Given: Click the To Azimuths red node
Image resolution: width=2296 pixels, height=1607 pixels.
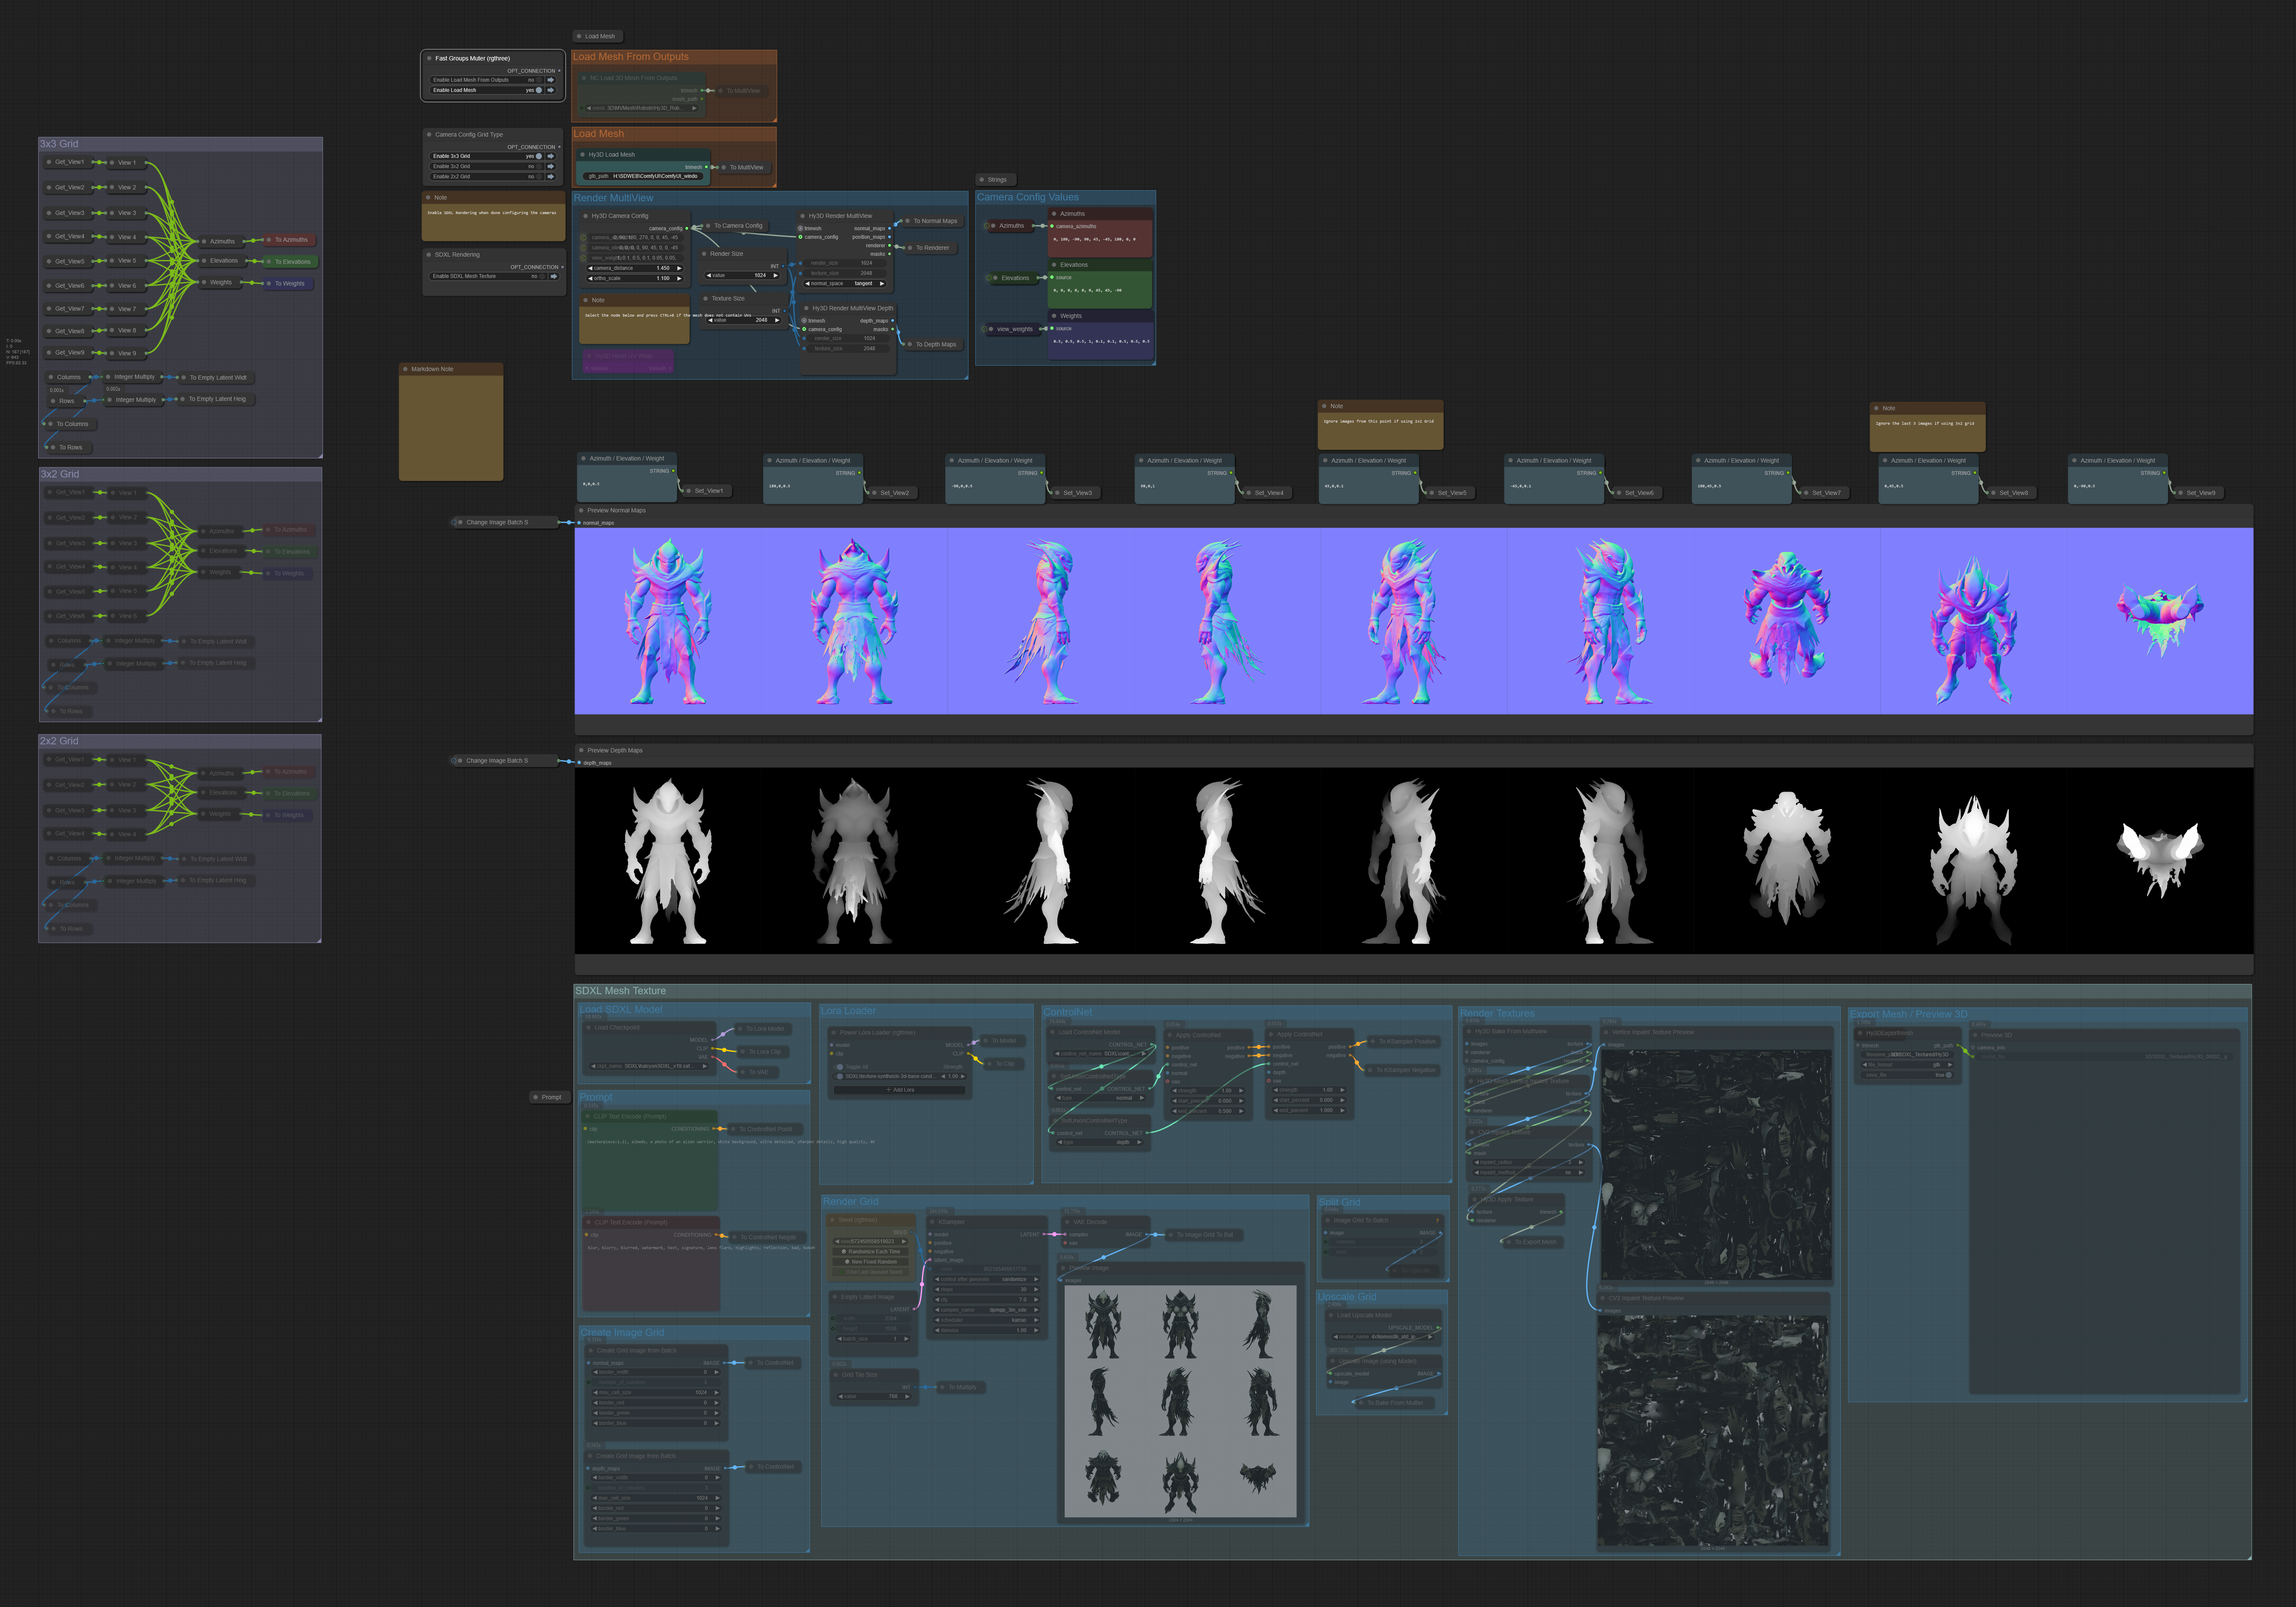Looking at the screenshot, I should pyautogui.click(x=291, y=240).
